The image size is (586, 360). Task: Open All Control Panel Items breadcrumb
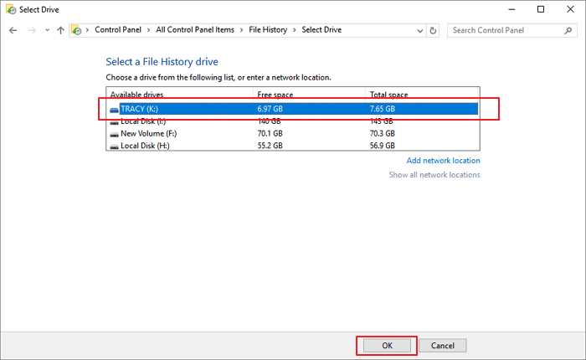[x=195, y=30]
